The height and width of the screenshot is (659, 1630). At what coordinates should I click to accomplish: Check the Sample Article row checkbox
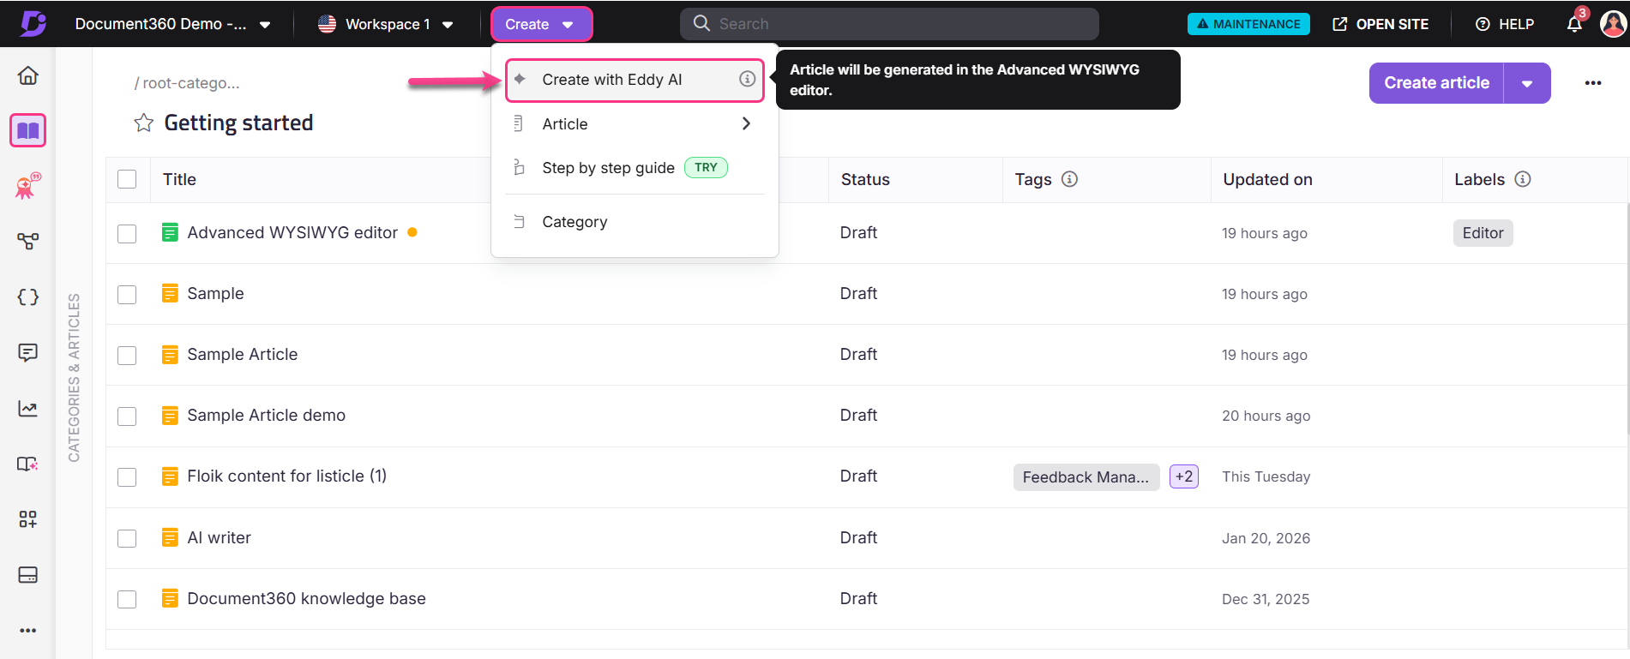pyautogui.click(x=127, y=355)
